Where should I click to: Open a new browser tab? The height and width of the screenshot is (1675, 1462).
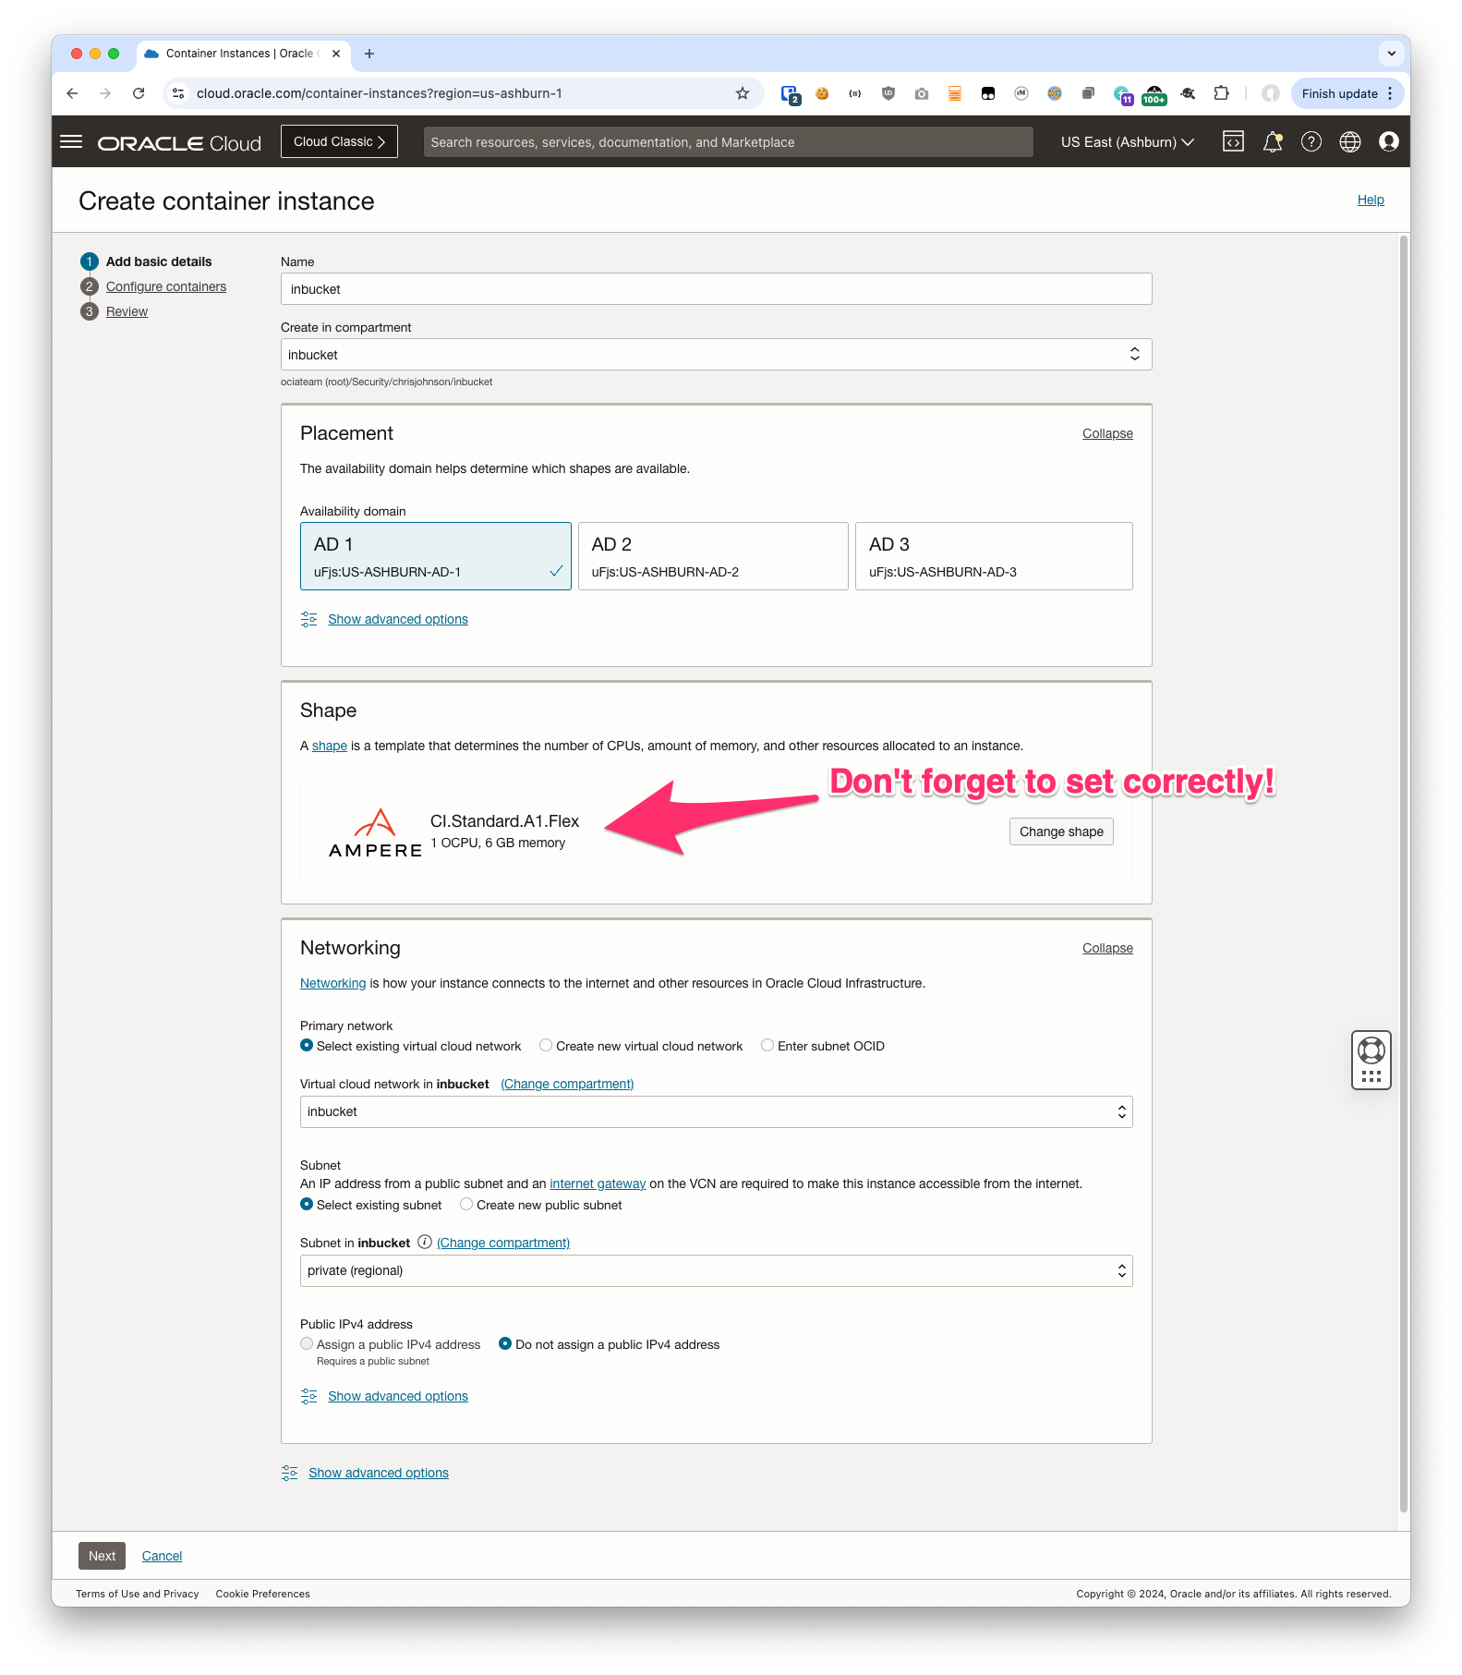coord(369,54)
